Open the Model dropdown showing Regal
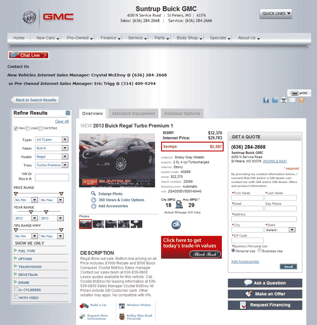 click(x=52, y=157)
